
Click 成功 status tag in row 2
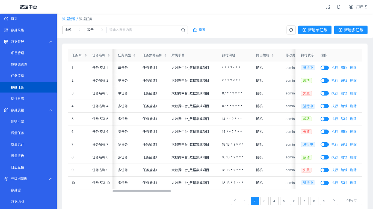(x=306, y=81)
